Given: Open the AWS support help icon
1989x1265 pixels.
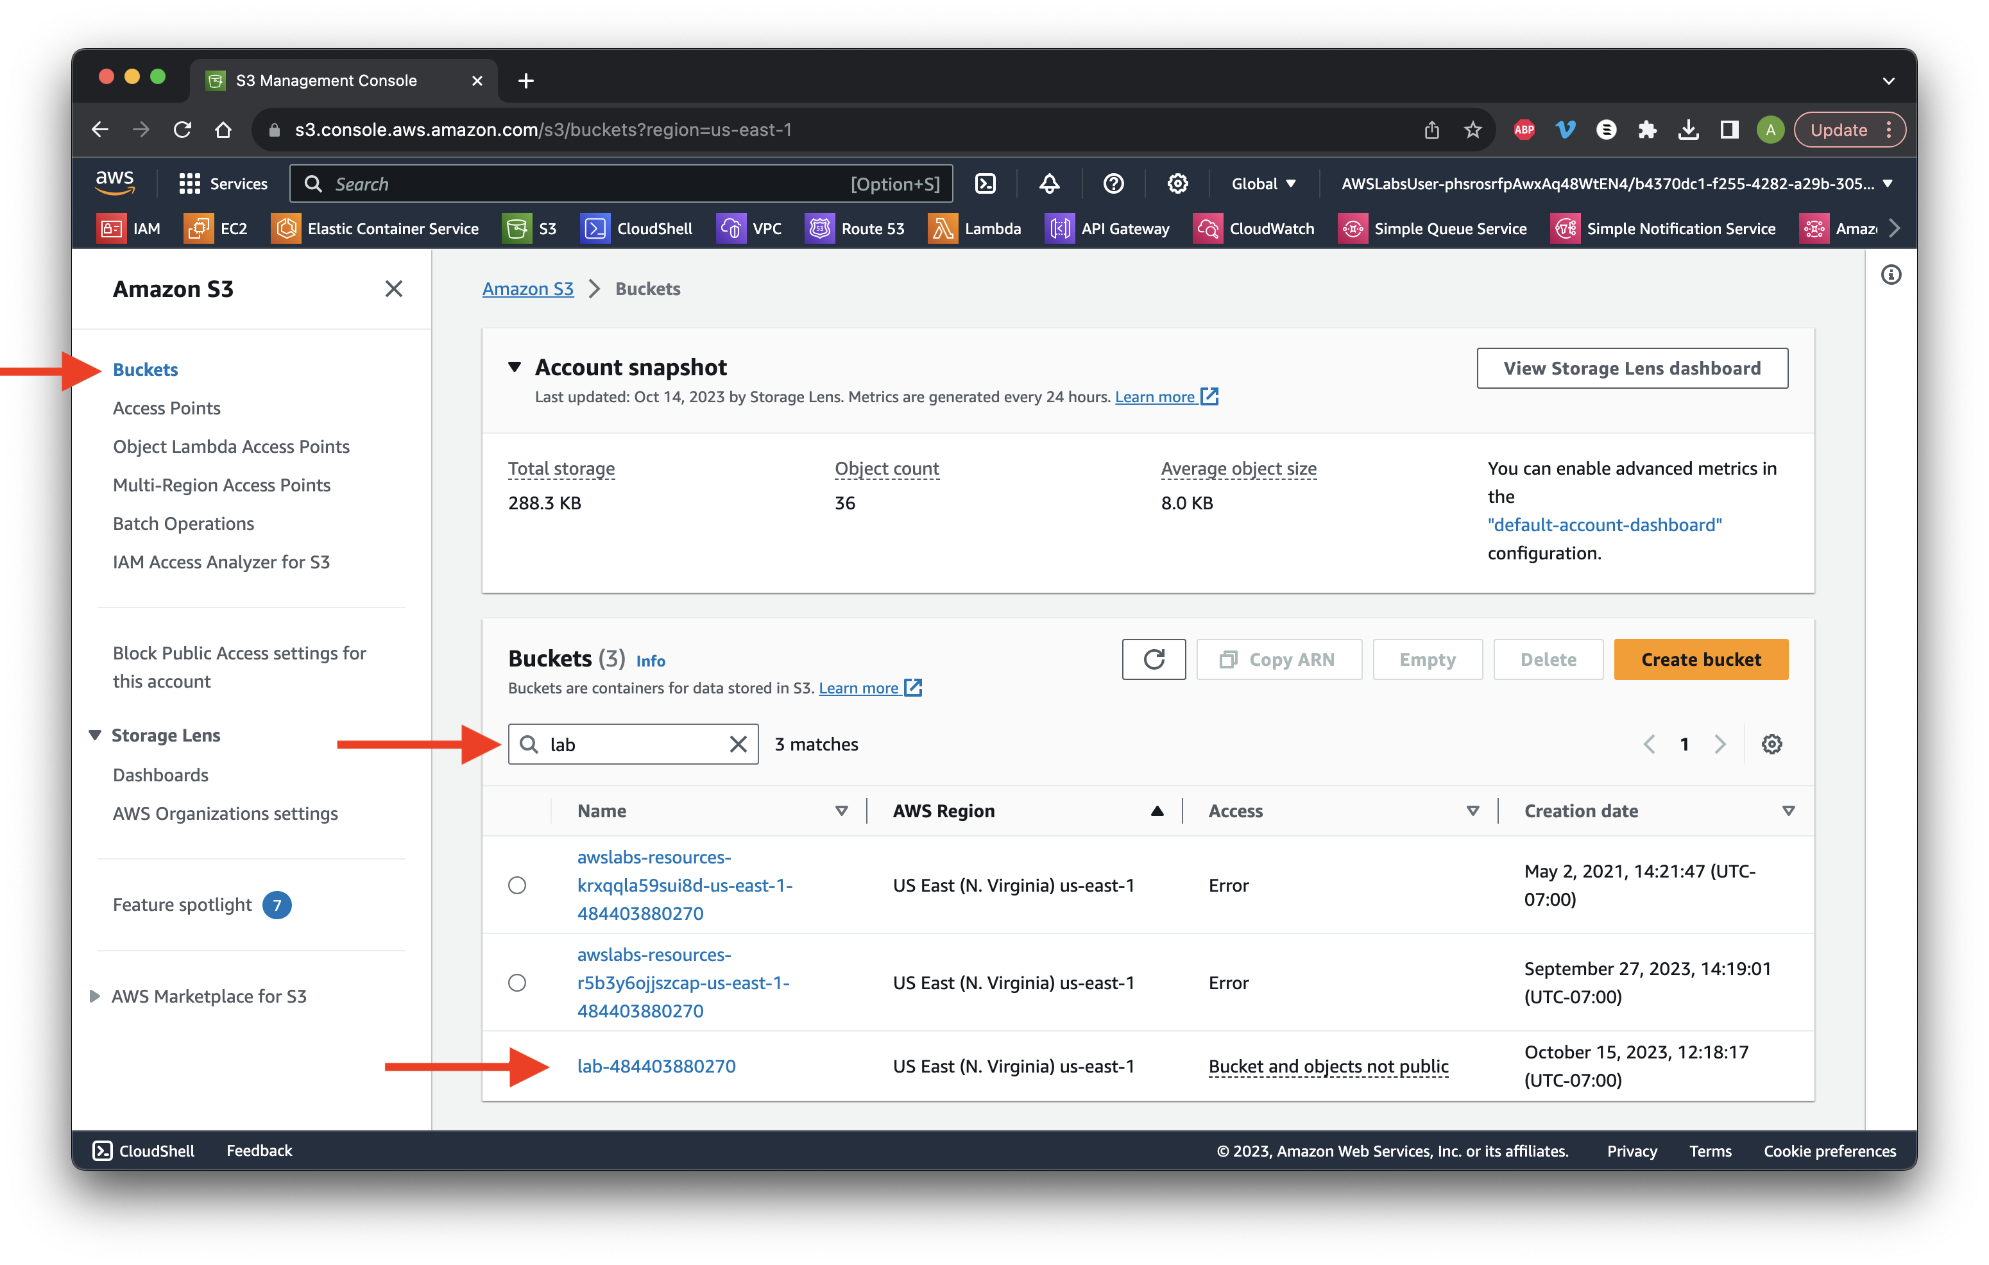Looking at the screenshot, I should [x=1113, y=183].
